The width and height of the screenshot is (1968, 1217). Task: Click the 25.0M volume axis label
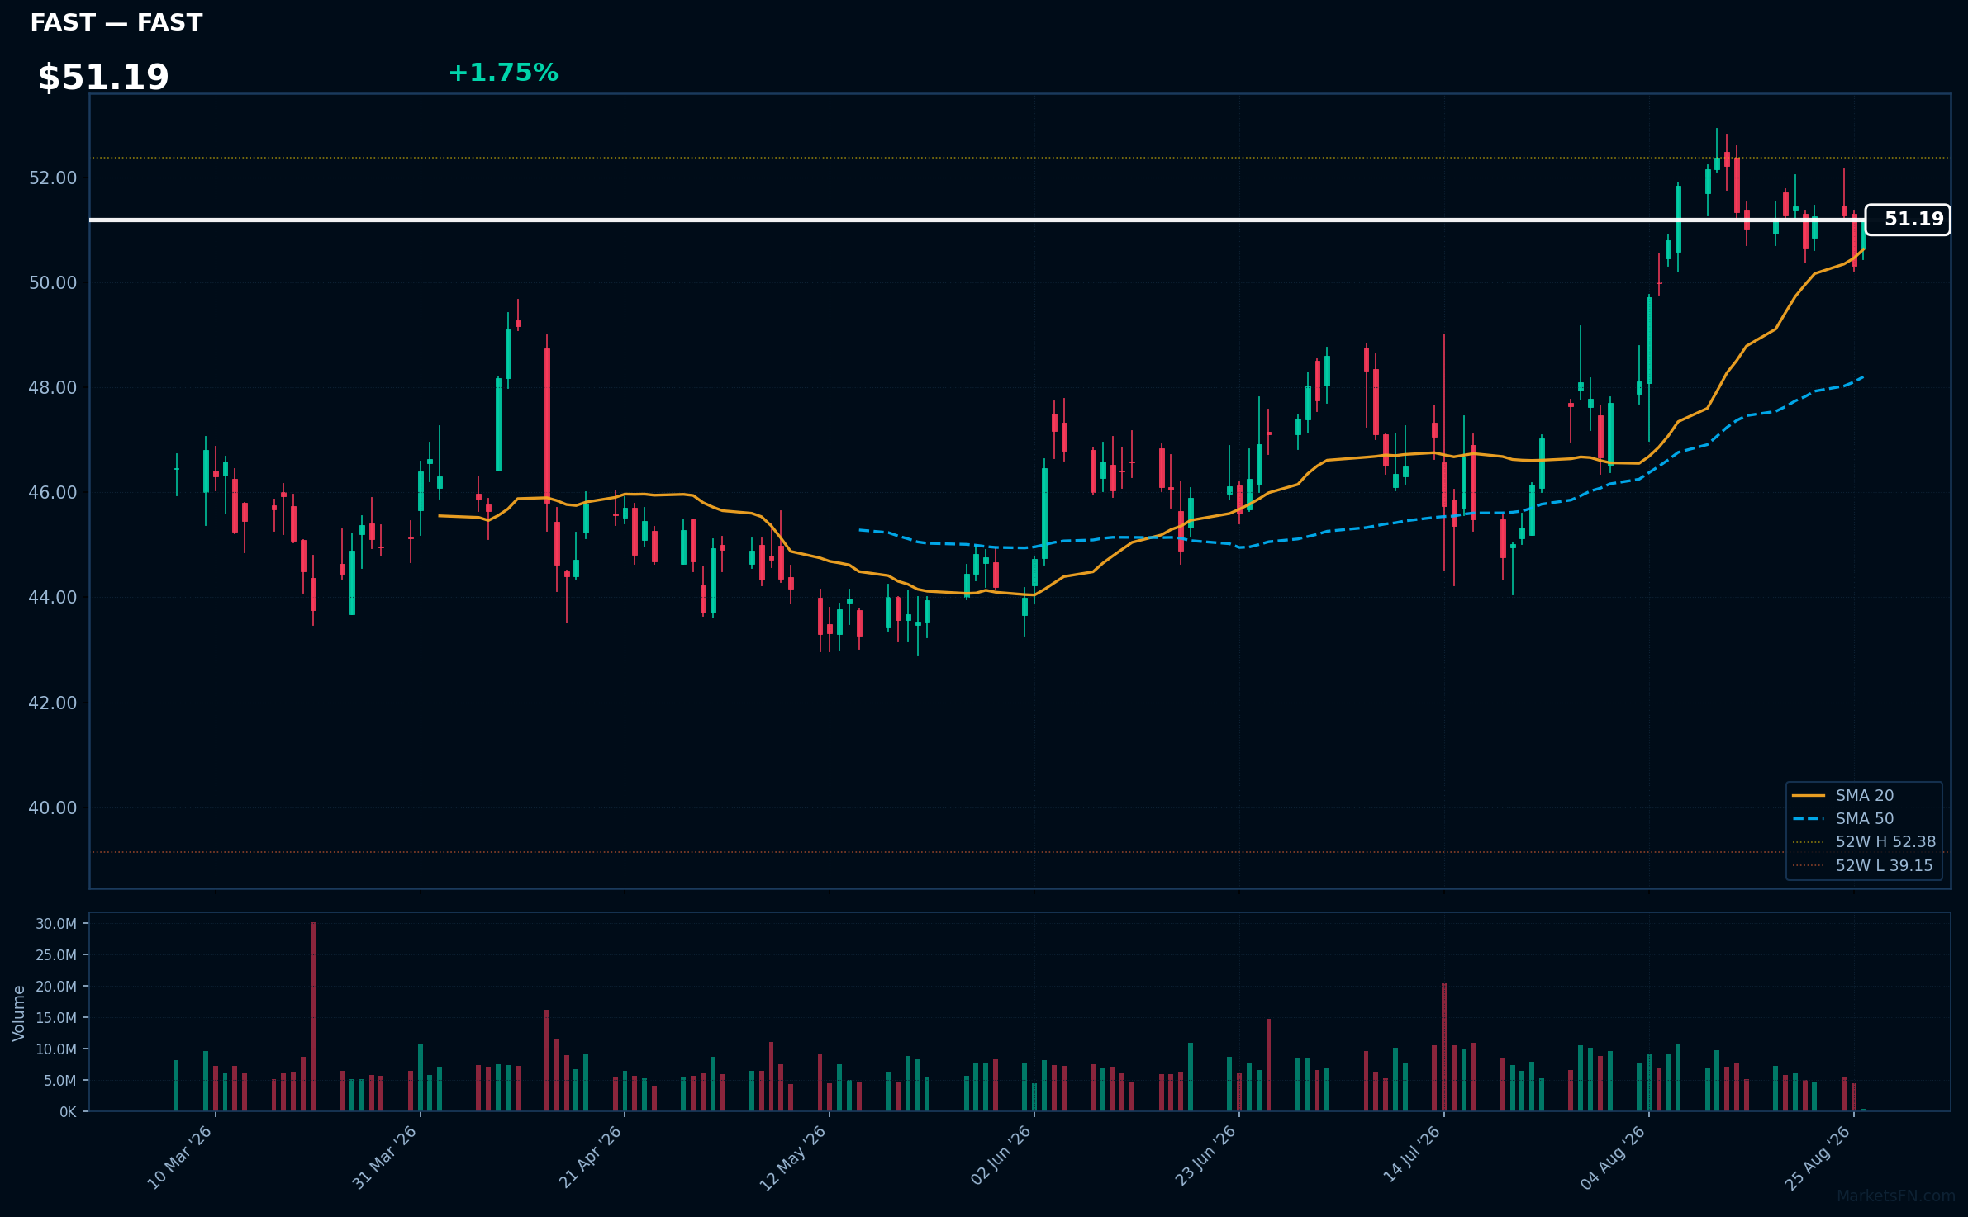coord(56,955)
